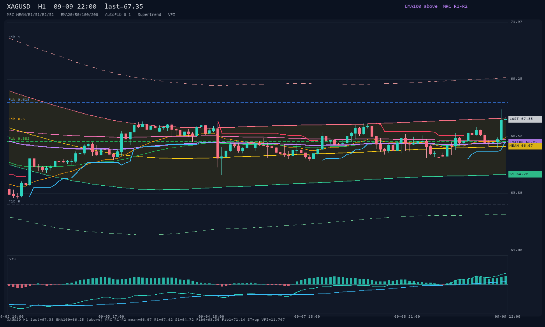Select the 09-08 21:00 time label
Image resolution: width=545 pixels, height=327 pixels.
pyautogui.click(x=407, y=317)
